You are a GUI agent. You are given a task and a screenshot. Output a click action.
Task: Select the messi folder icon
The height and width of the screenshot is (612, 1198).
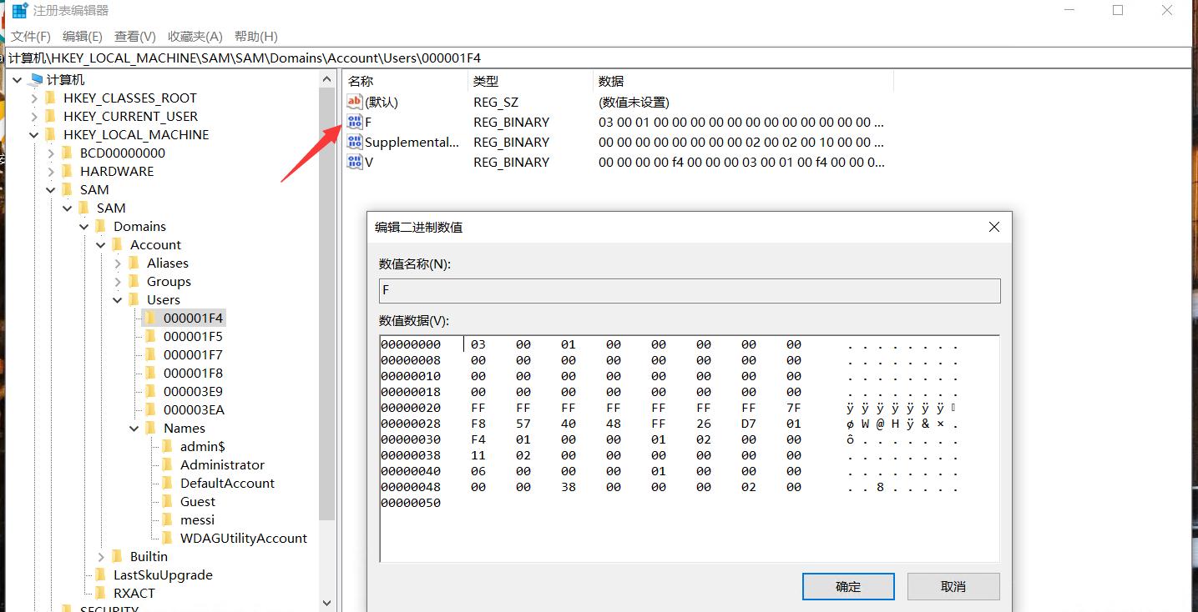[168, 519]
